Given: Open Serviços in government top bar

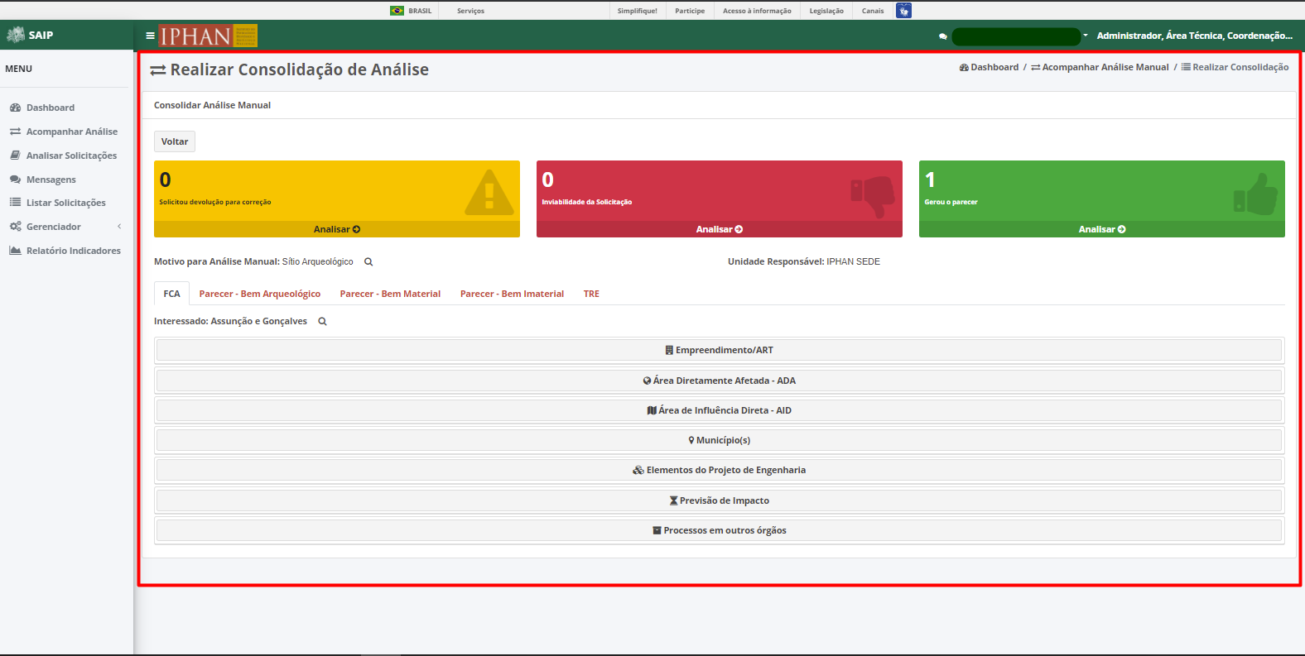Looking at the screenshot, I should [470, 11].
